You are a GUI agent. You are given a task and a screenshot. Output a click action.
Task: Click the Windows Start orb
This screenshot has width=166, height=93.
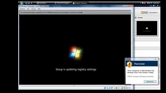(x=22, y=3)
